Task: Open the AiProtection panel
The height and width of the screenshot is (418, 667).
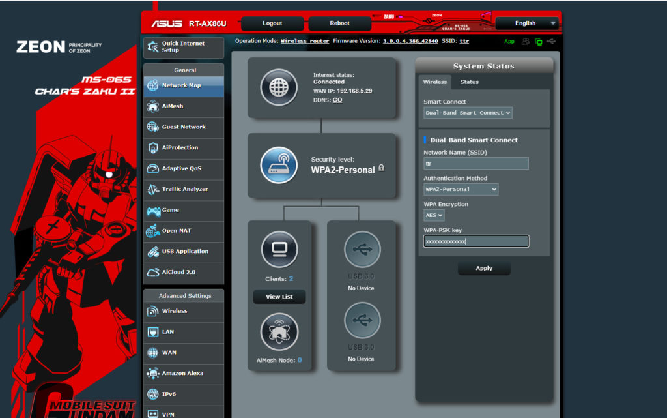Action: (x=183, y=148)
